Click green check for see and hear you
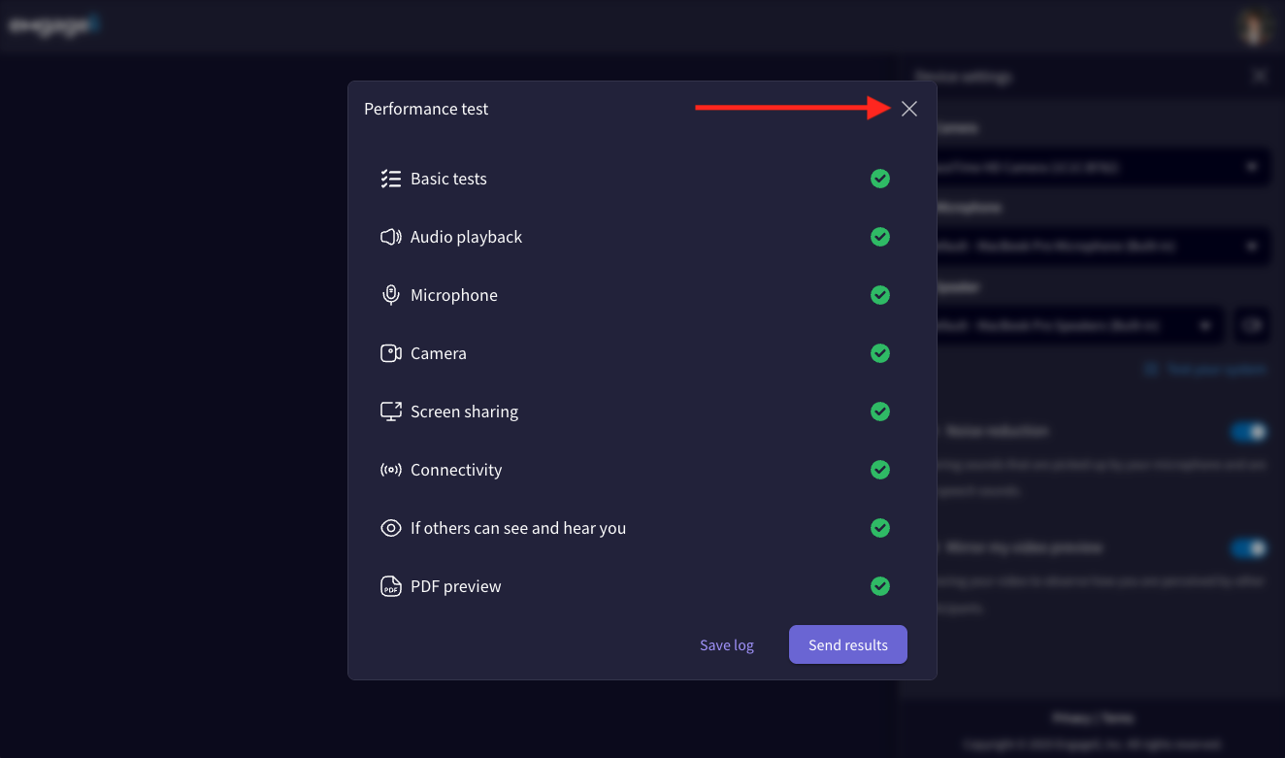 click(880, 528)
